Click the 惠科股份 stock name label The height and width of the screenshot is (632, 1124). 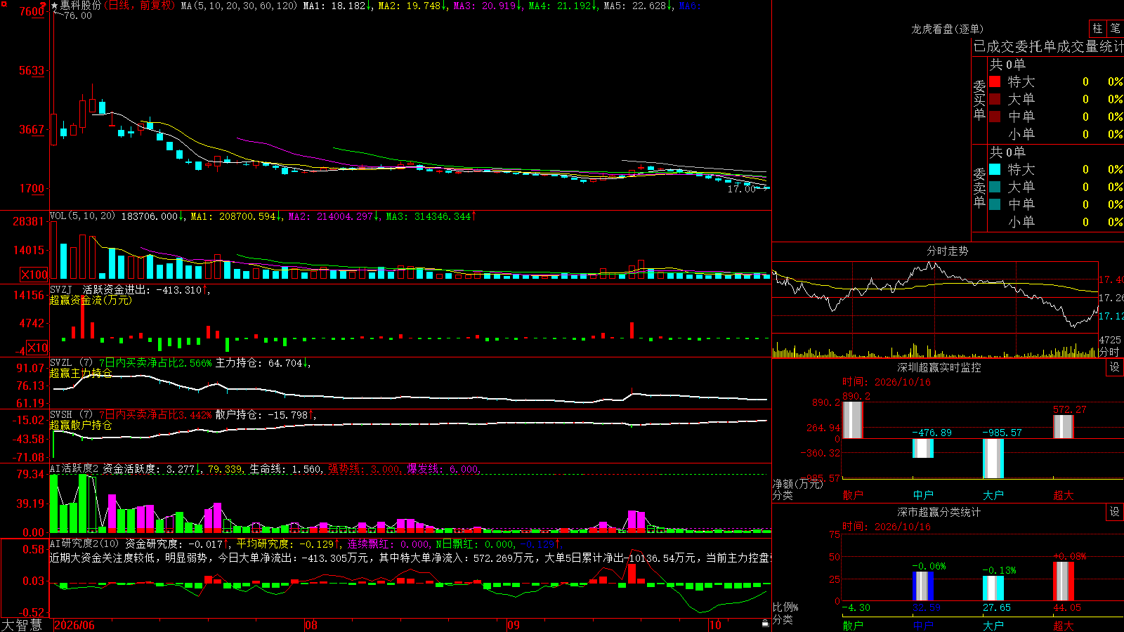tap(81, 6)
